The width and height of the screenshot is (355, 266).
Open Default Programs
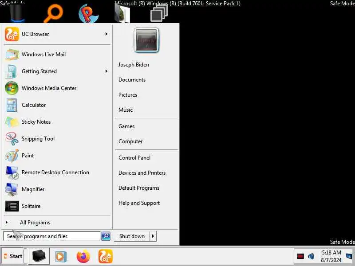coord(139,188)
